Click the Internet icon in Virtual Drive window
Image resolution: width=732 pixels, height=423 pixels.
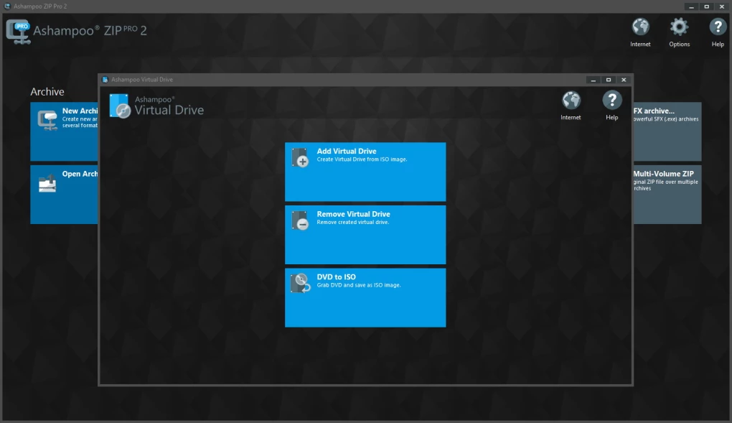click(x=571, y=101)
